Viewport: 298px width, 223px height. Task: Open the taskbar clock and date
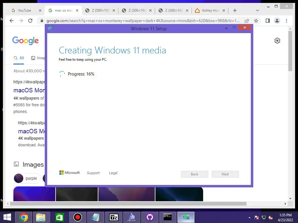point(285,217)
